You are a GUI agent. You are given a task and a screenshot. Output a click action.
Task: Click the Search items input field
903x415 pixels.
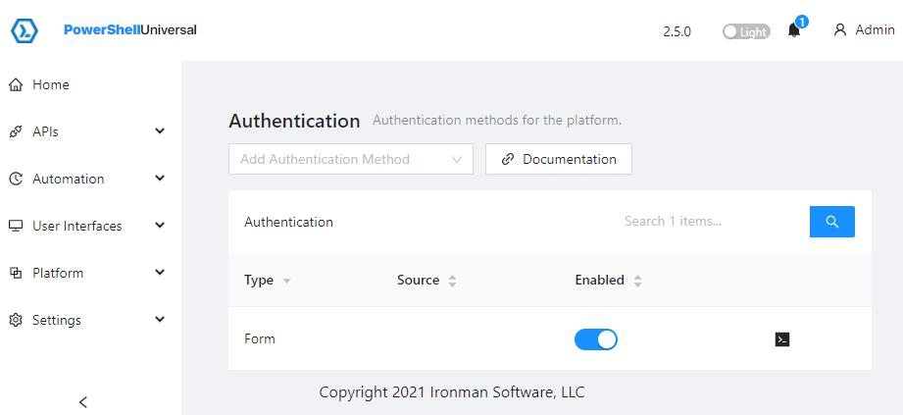point(706,222)
